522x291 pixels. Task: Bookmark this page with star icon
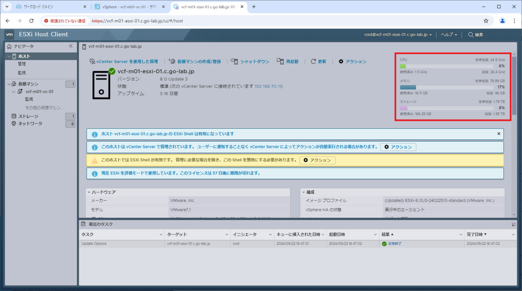pyautogui.click(x=486, y=20)
